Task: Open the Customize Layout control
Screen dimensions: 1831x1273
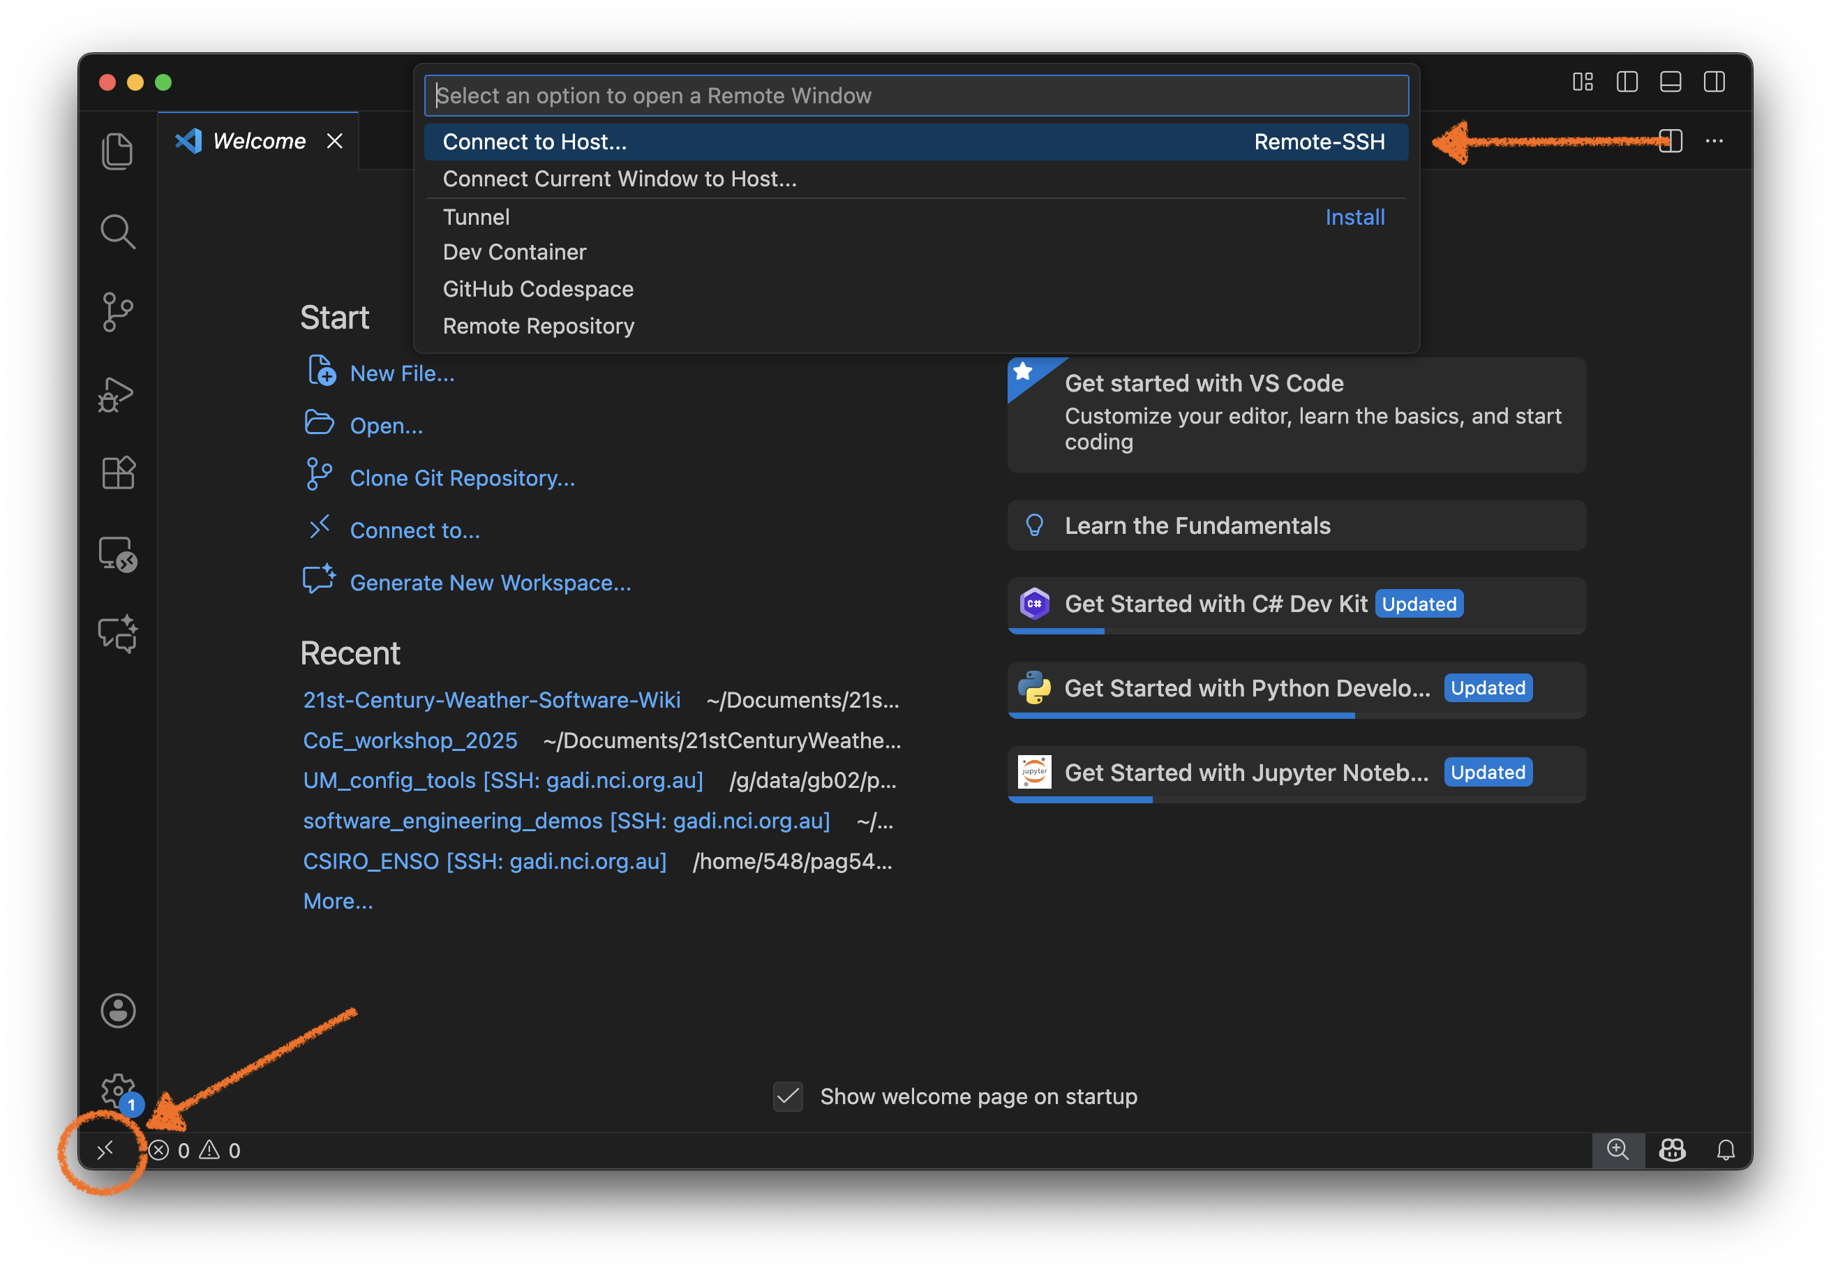Action: pyautogui.click(x=1582, y=82)
